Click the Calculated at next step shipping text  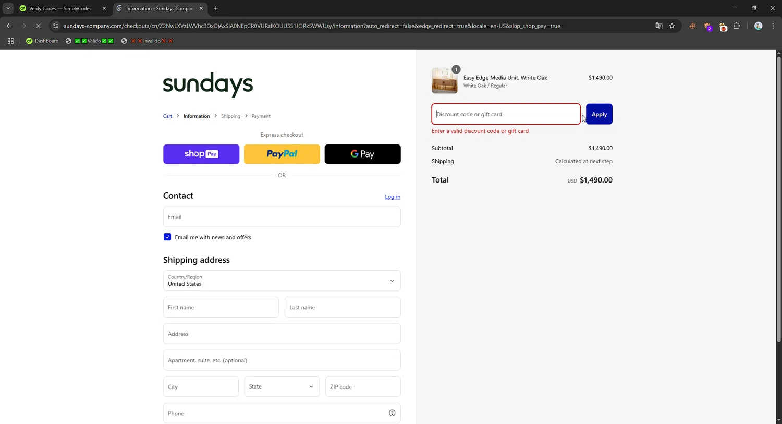[583, 161]
